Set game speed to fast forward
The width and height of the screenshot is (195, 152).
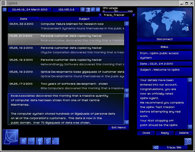pos(93,10)
